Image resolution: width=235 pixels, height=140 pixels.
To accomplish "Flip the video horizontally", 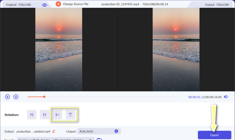I will (57, 115).
